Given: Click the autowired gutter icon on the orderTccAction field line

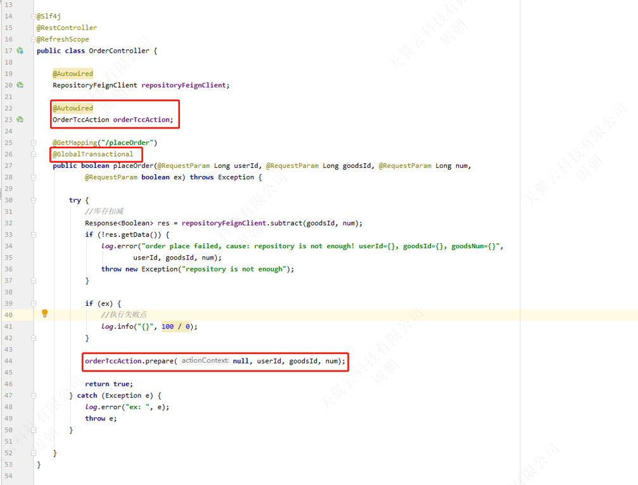Looking at the screenshot, I should tap(20, 120).
